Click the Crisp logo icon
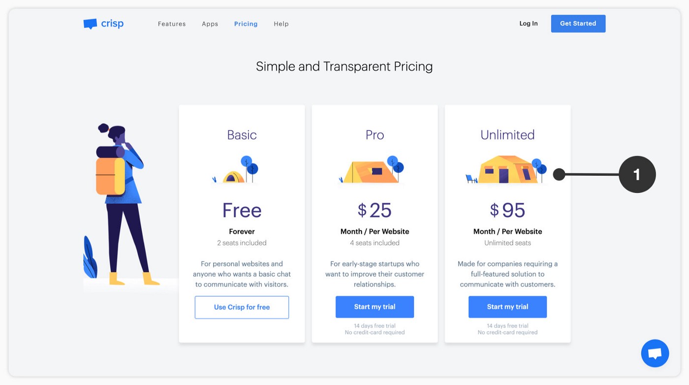 [90, 24]
